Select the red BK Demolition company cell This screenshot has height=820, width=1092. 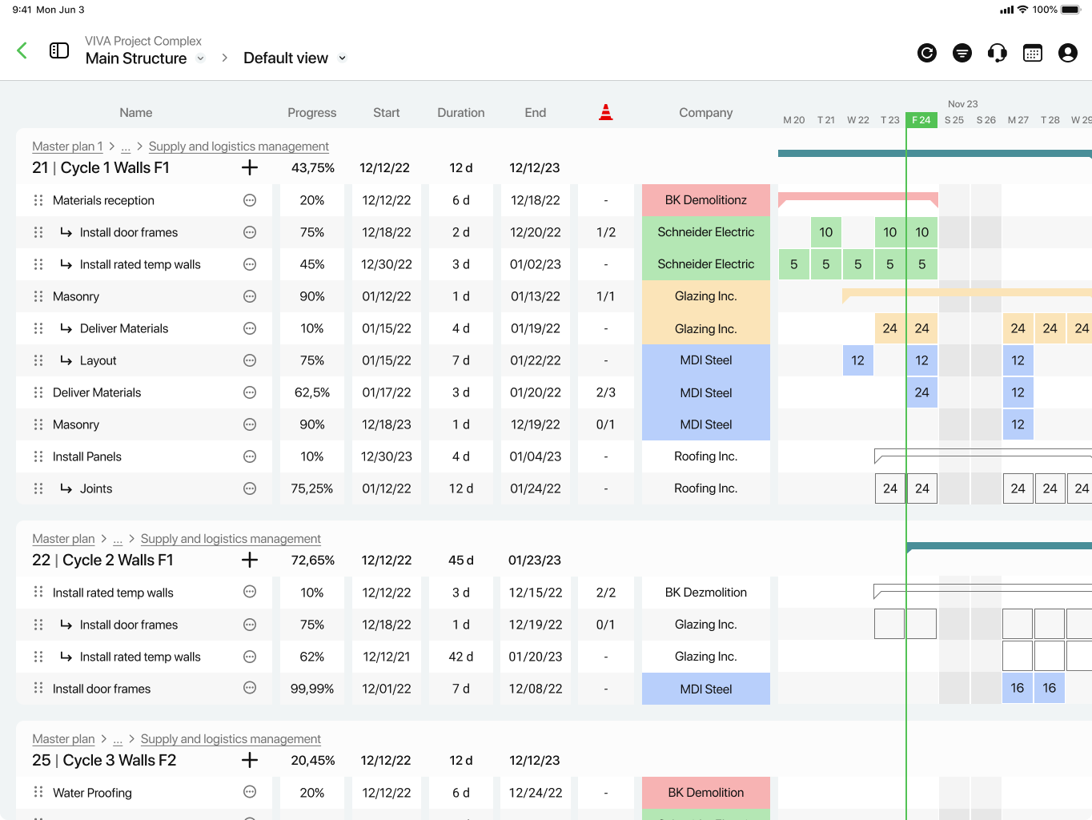[706, 793]
